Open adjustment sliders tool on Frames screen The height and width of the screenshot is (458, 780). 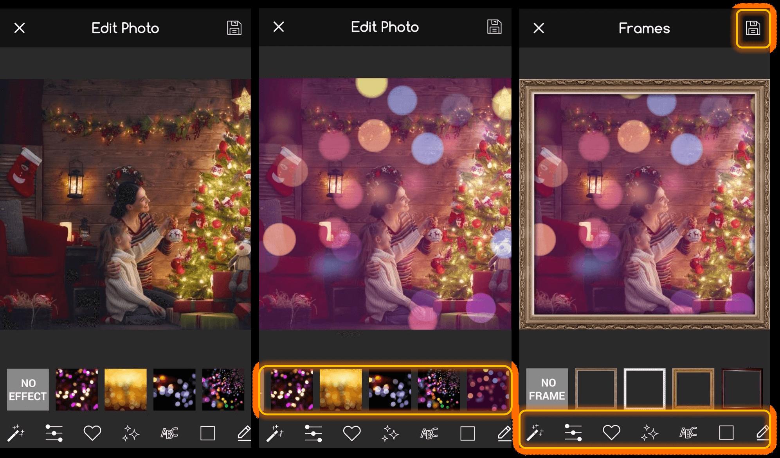[x=573, y=433]
